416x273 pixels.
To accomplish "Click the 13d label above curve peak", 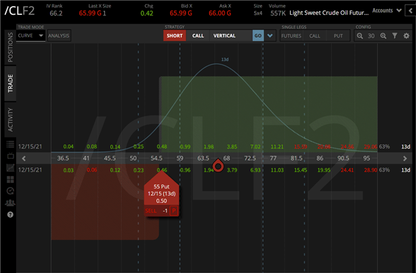I will click(225, 59).
